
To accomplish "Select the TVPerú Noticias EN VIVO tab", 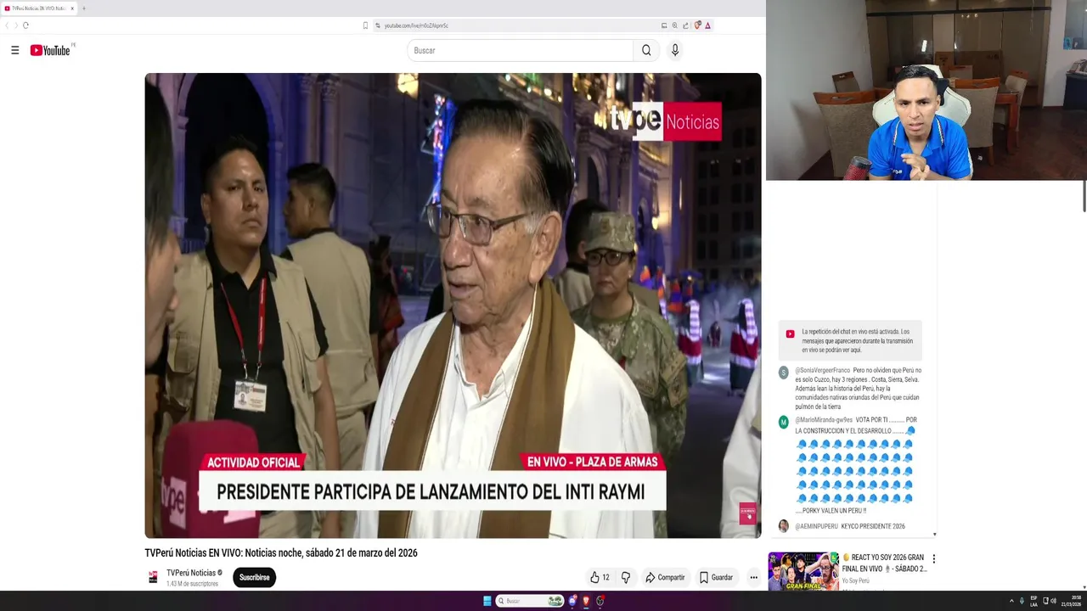I will click(39, 8).
